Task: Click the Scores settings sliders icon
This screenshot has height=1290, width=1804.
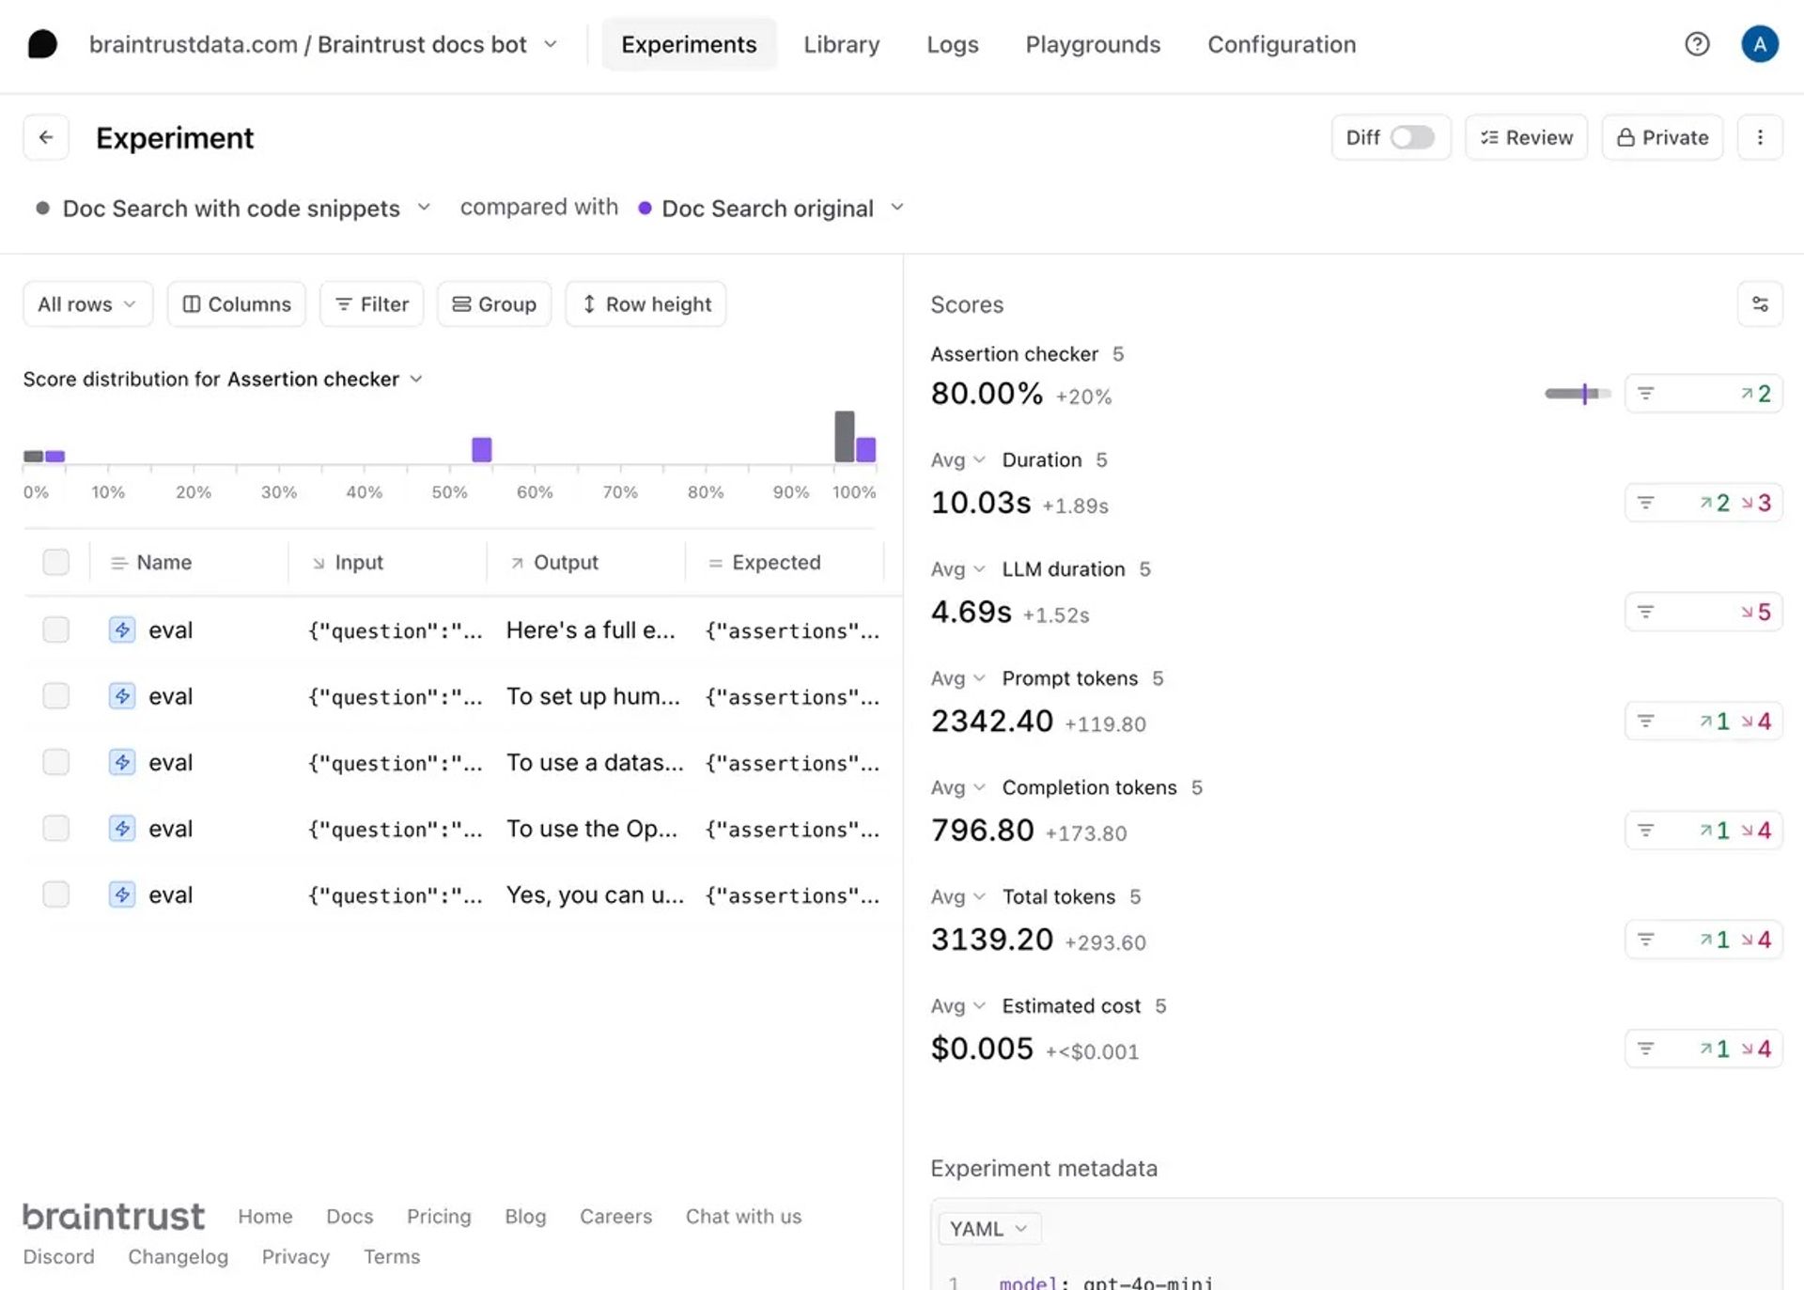Action: [x=1759, y=304]
